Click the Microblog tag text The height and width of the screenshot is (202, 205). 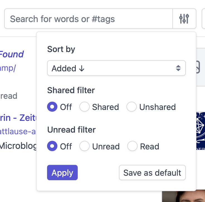tap(18, 145)
